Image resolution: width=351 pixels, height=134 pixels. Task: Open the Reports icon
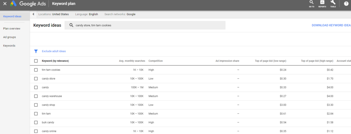click(x=322, y=3)
